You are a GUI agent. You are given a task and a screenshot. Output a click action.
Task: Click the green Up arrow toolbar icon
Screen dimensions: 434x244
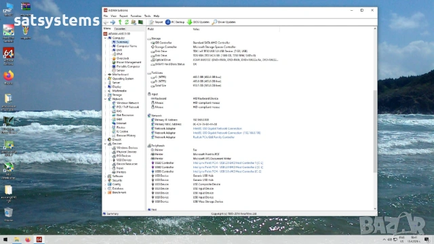pos(120,22)
